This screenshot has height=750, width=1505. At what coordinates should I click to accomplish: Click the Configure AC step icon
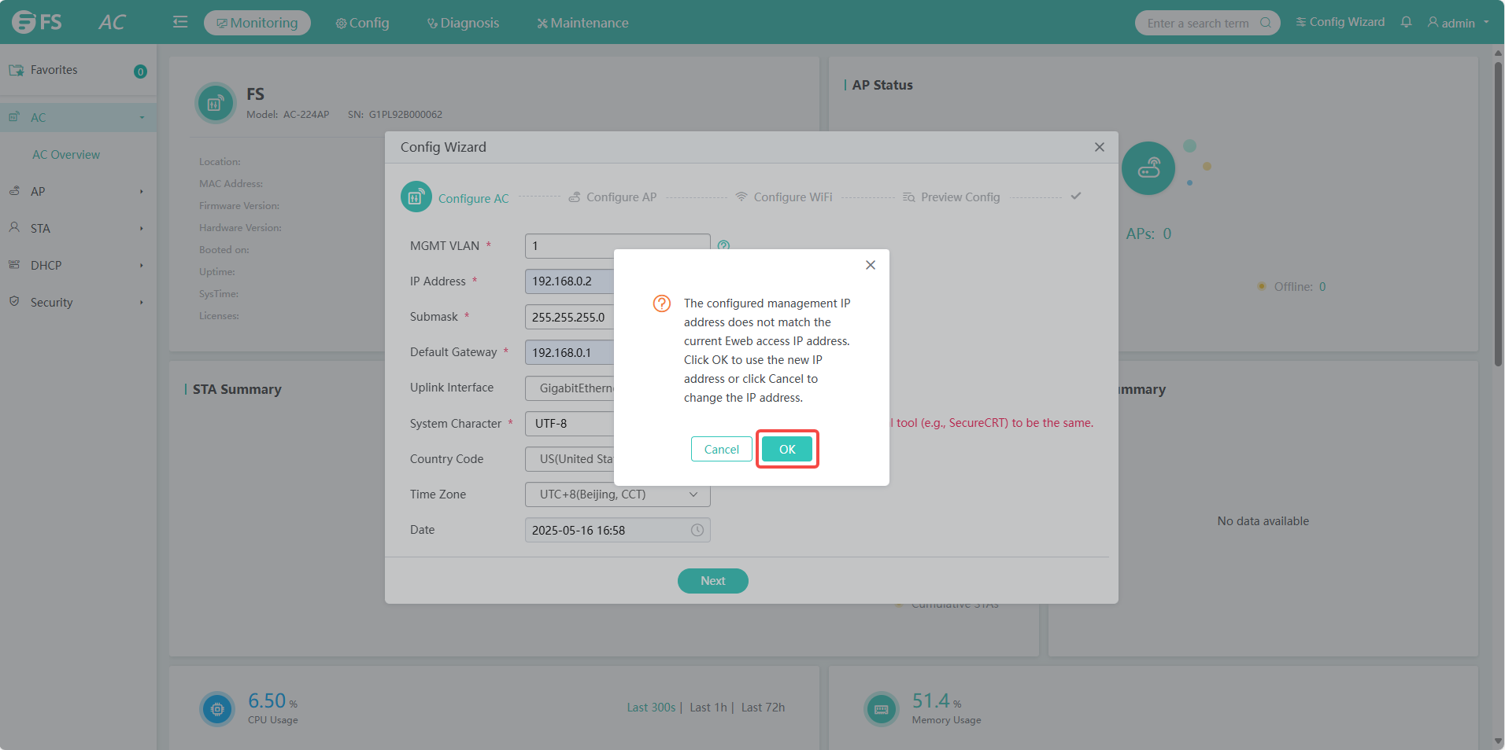coord(416,197)
